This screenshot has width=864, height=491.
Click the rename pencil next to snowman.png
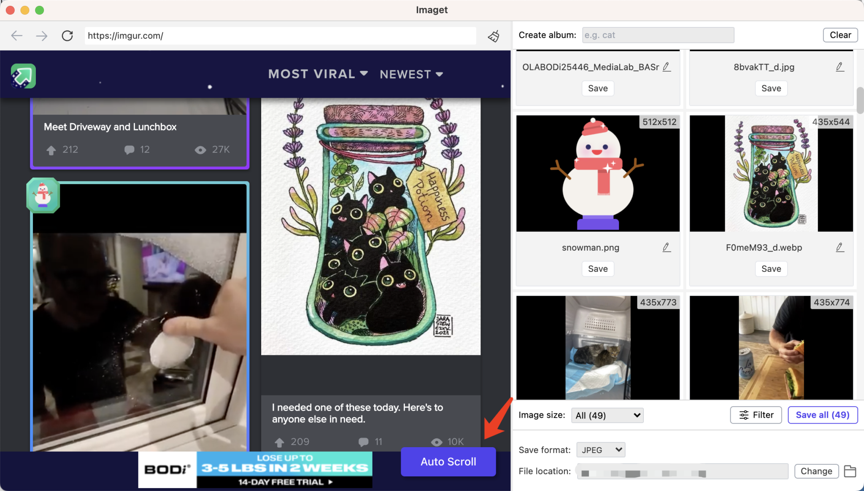(666, 247)
